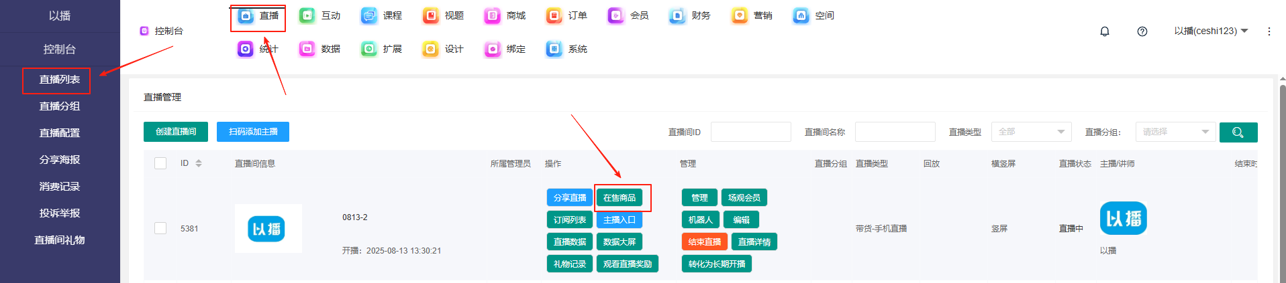Viewport: 1286px width, 283px height.
Task: Click the 直播间ID input field
Action: point(750,132)
